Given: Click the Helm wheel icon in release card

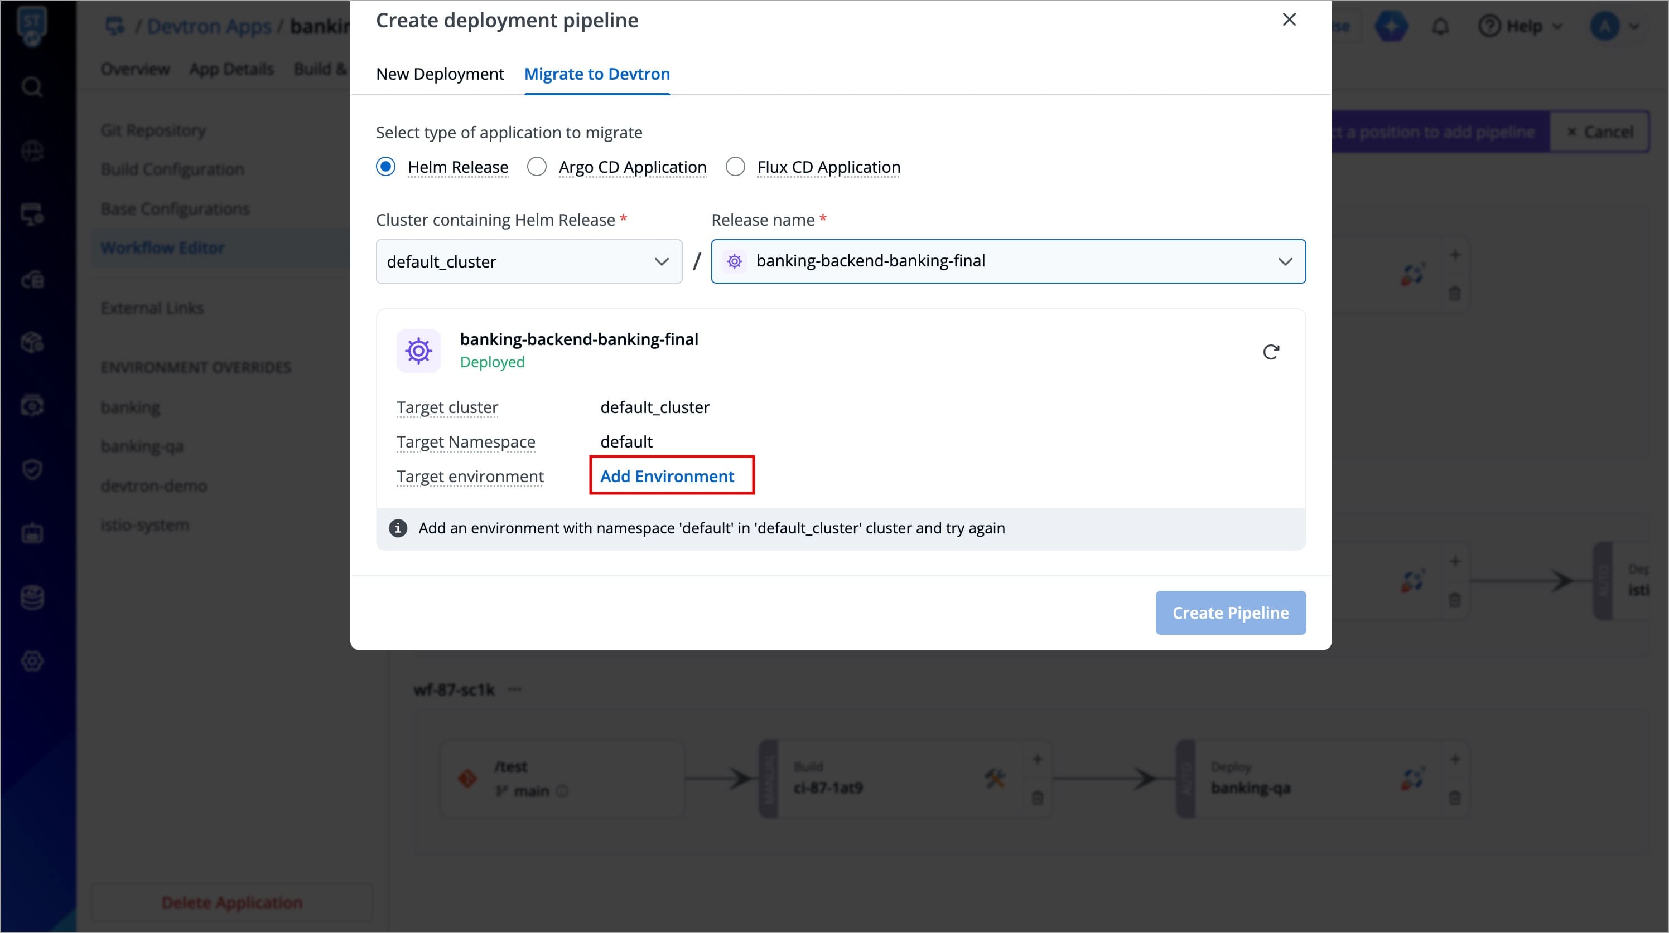Looking at the screenshot, I should [418, 350].
